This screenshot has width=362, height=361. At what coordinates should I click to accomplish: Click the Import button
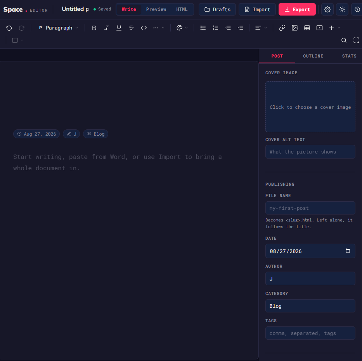257,9
